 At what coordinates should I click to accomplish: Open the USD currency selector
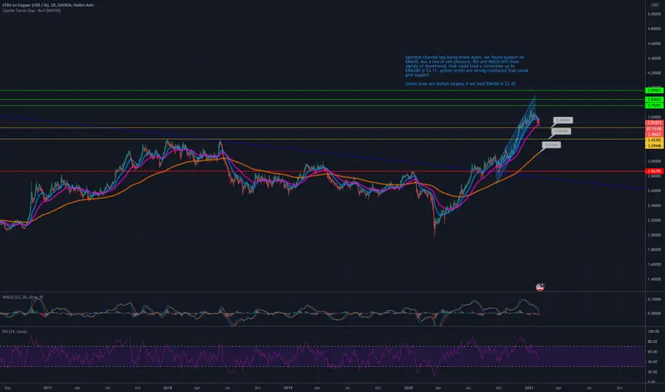pos(655,5)
